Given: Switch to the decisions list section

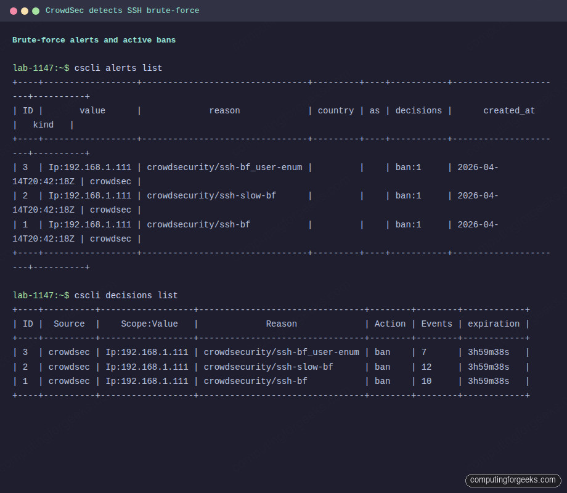Looking at the screenshot, I should click(x=126, y=295).
